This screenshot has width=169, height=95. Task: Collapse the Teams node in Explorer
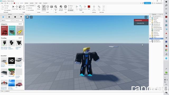150,37
